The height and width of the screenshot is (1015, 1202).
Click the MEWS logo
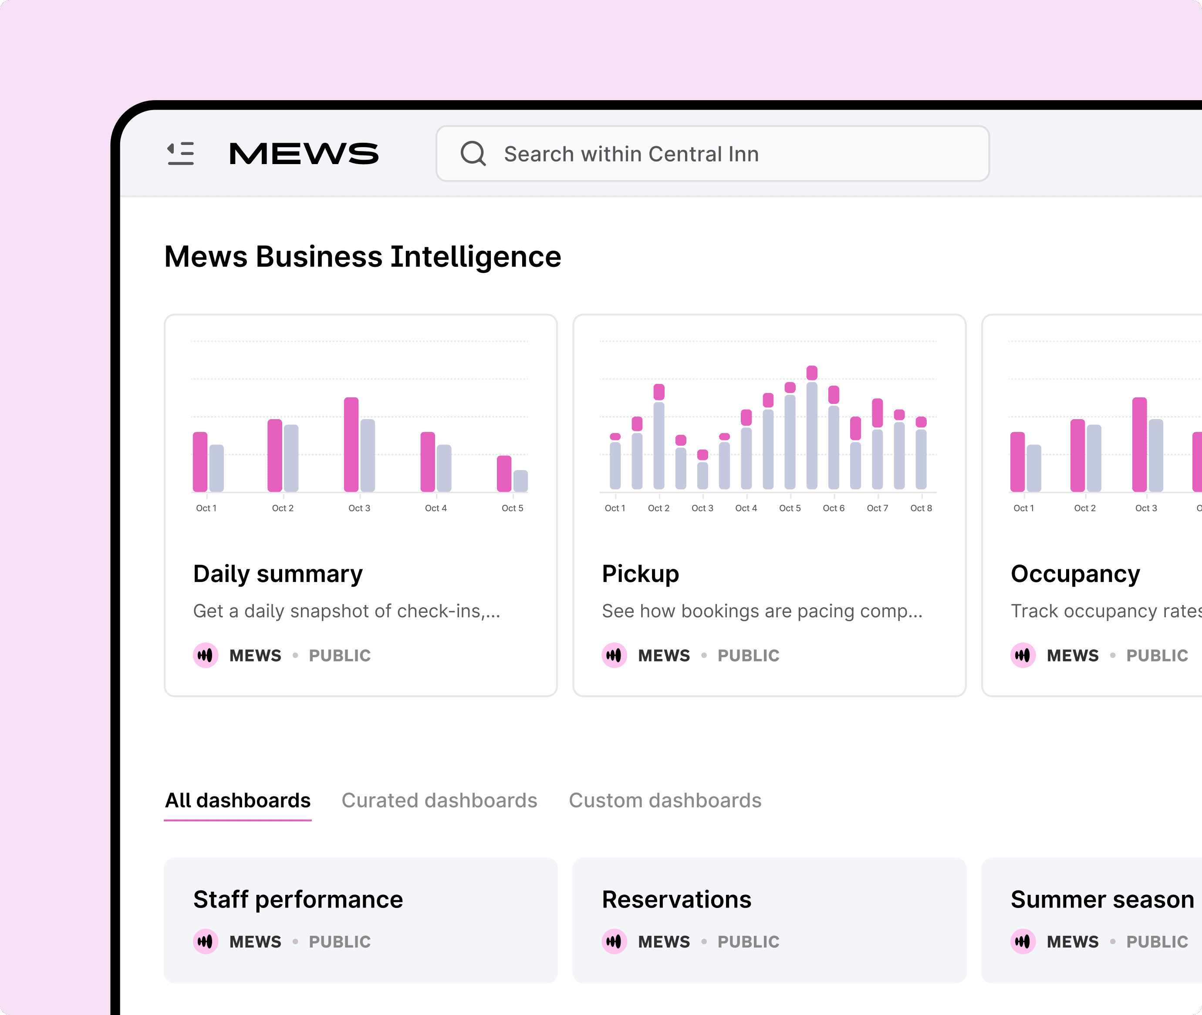[x=304, y=154]
